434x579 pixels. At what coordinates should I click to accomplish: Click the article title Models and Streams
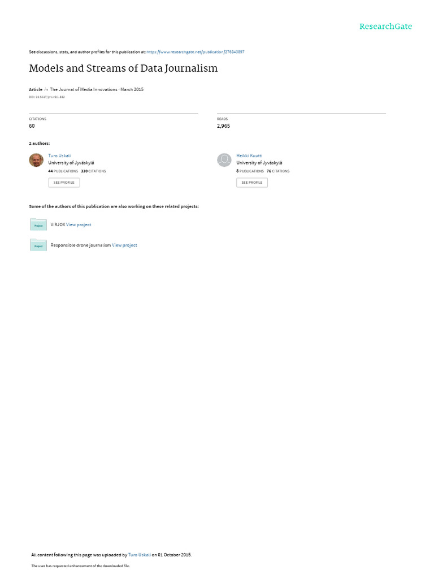click(123, 68)
